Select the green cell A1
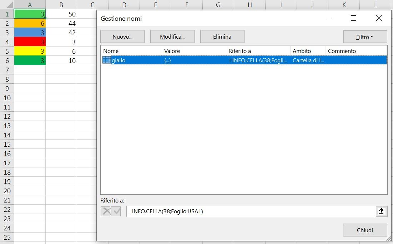The image size is (393, 244). pos(30,14)
